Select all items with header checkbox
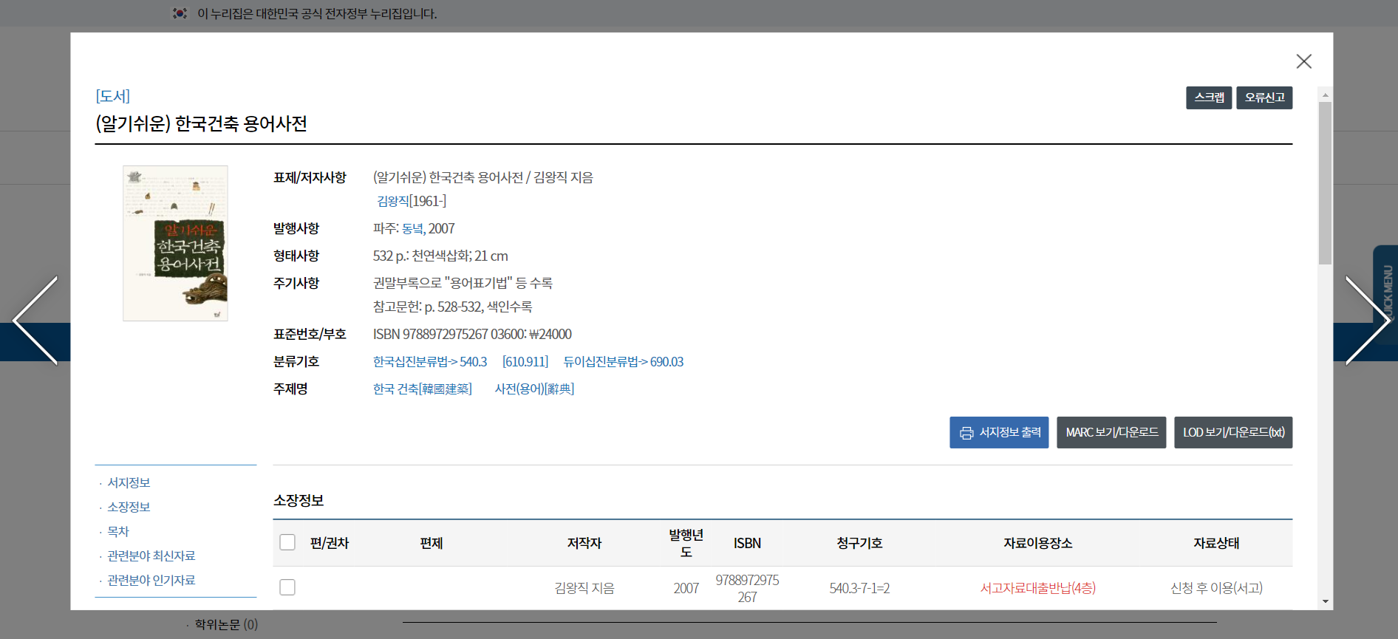1398x639 pixels. coord(287,542)
